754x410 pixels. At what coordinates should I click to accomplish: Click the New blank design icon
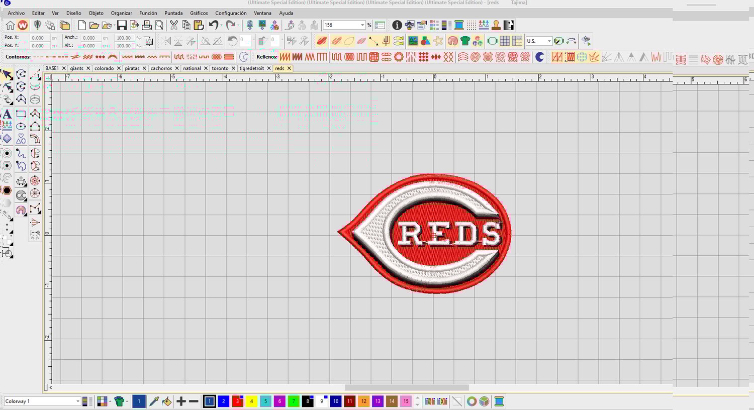tap(81, 25)
